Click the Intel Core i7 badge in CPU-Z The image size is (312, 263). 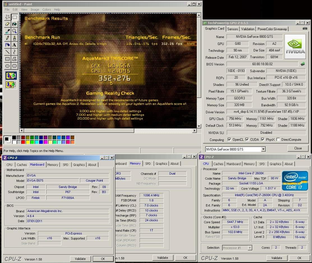[295, 180]
